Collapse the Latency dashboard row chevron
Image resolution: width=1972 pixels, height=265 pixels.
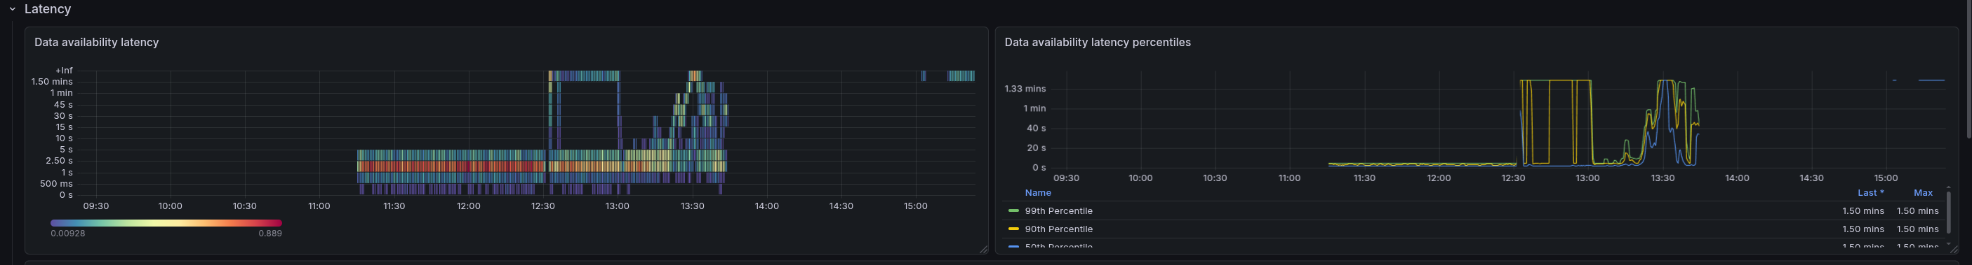click(x=12, y=9)
